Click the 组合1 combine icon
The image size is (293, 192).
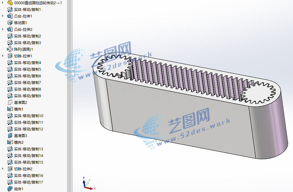coord(10,189)
